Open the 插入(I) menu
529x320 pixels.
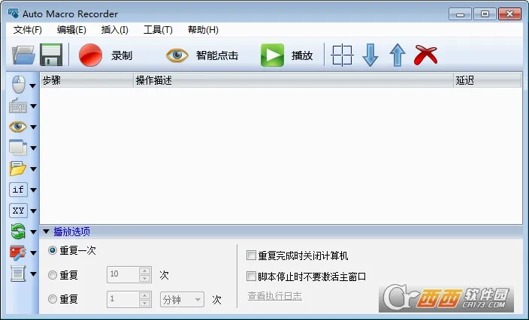(114, 30)
